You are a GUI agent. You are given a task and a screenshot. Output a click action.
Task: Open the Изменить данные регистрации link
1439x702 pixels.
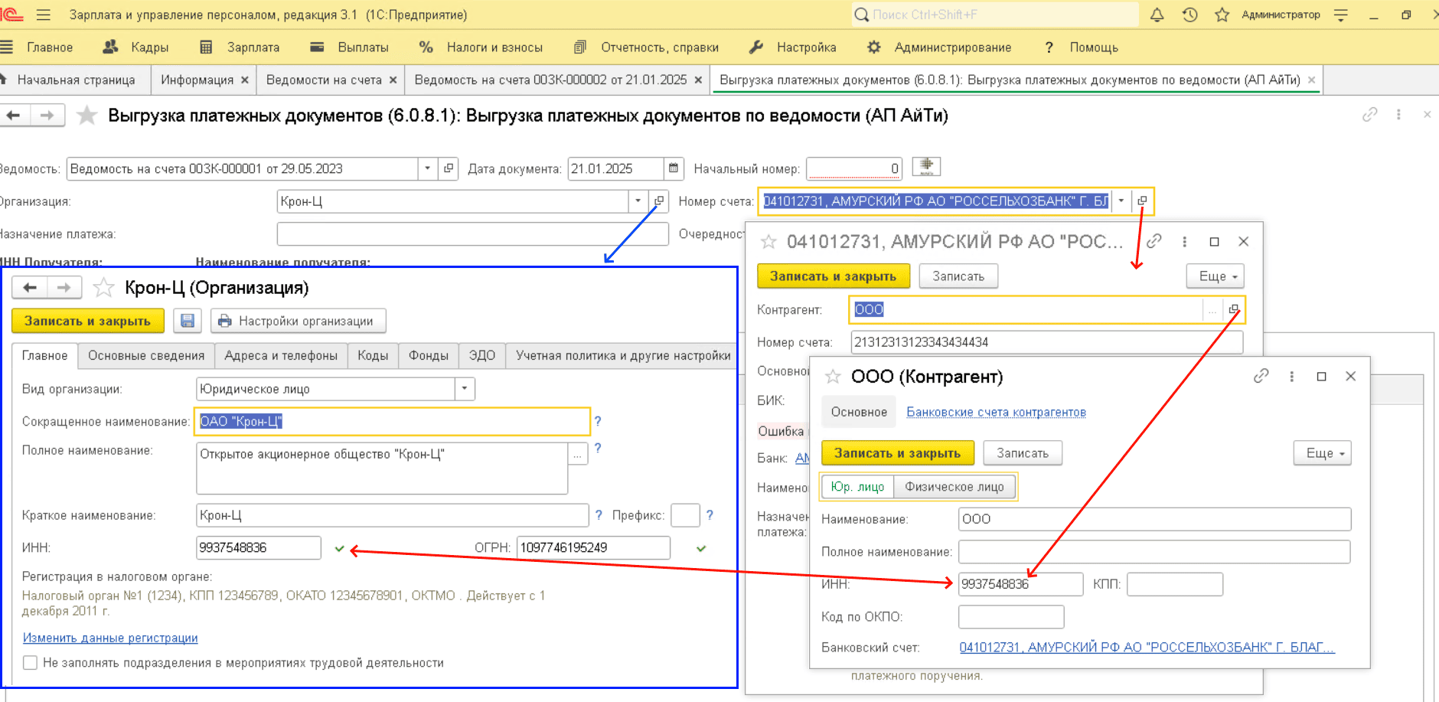pos(110,638)
